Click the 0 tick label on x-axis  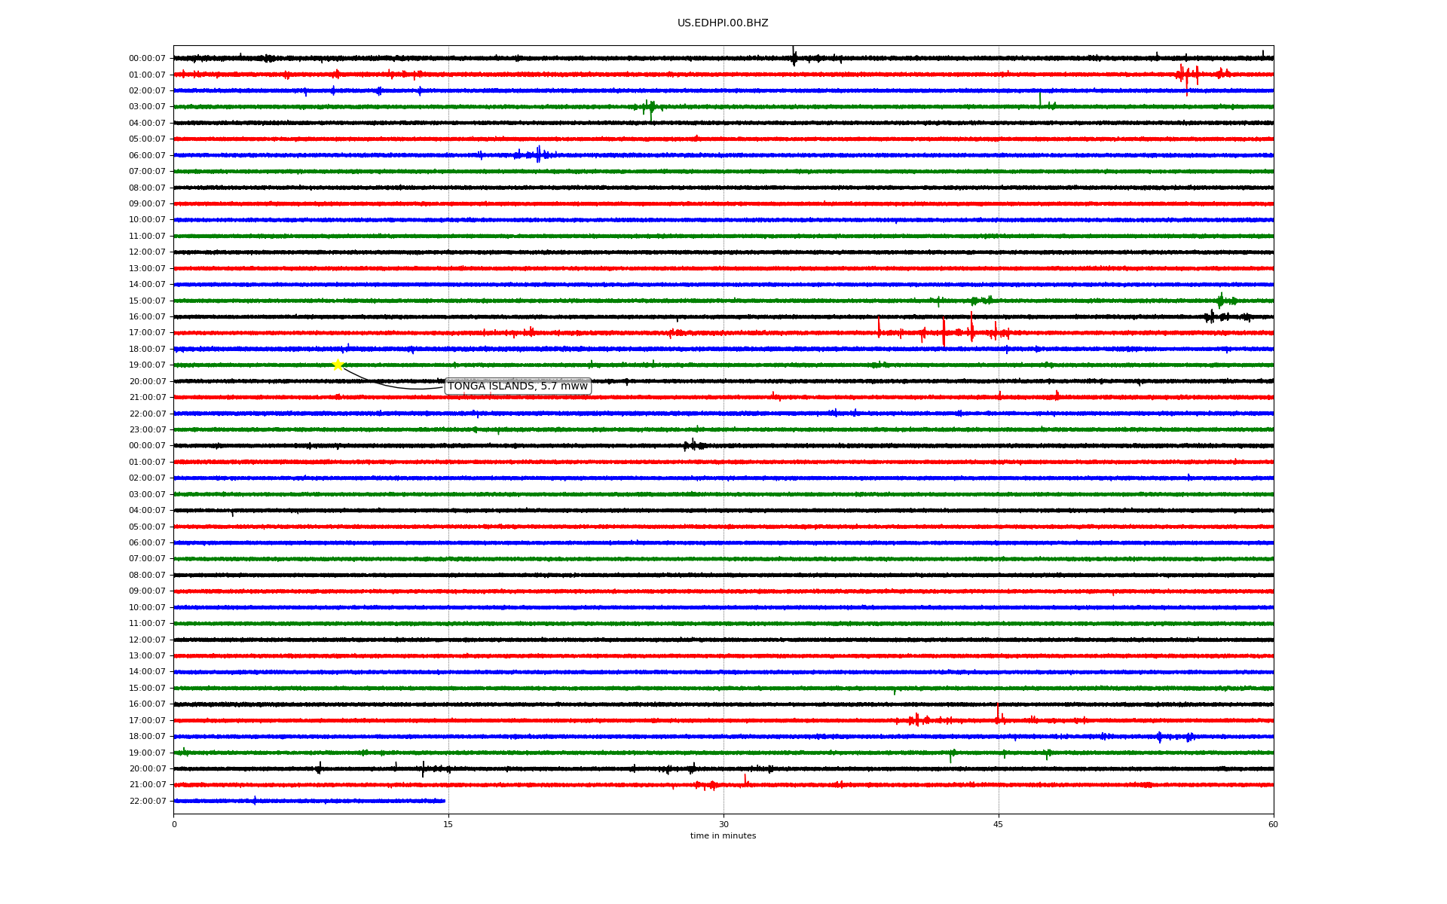click(174, 824)
